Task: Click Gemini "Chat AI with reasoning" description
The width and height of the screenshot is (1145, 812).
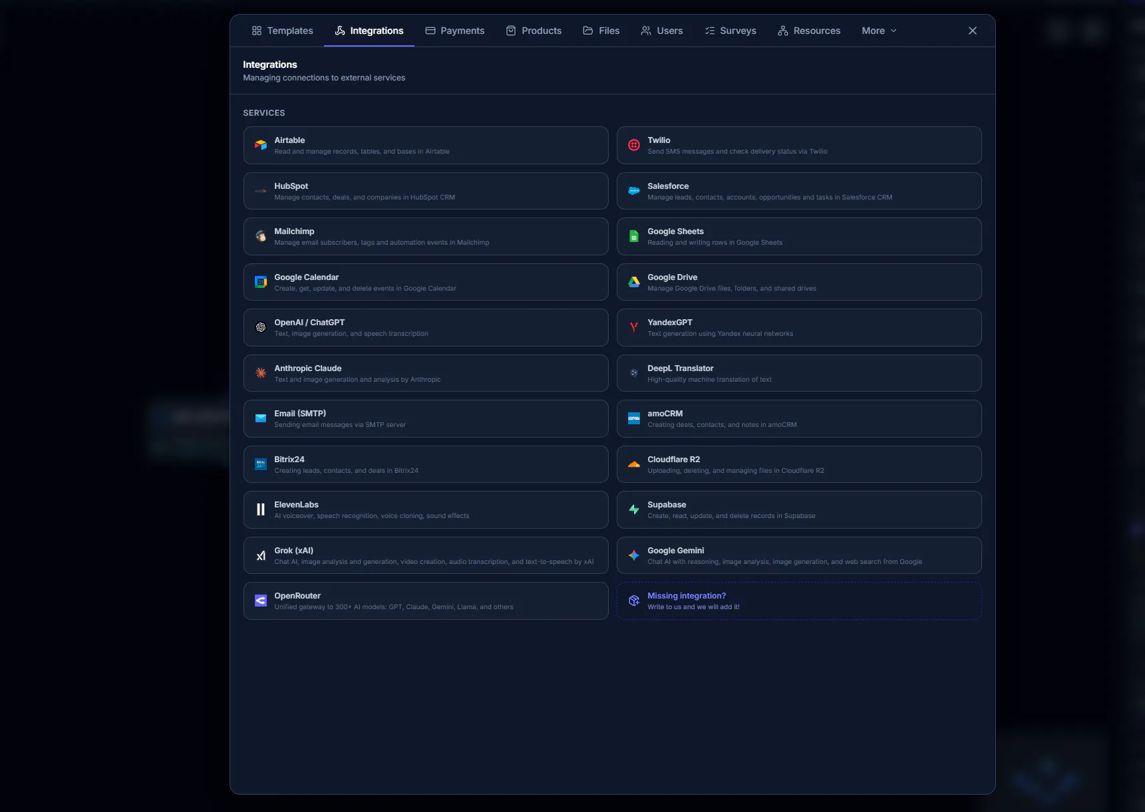Action: (x=784, y=562)
